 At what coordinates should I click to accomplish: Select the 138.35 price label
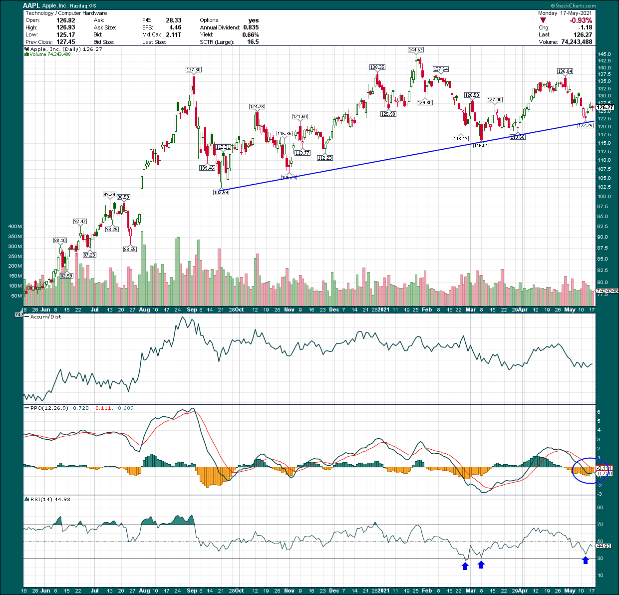point(377,67)
